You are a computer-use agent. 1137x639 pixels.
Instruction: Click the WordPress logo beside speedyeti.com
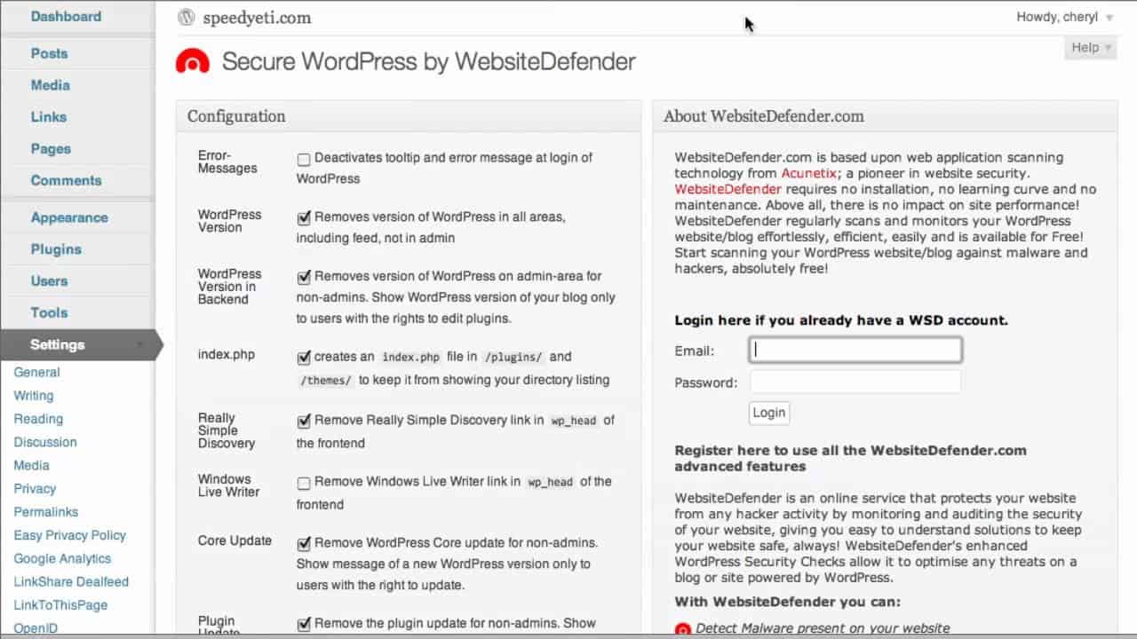tap(186, 17)
